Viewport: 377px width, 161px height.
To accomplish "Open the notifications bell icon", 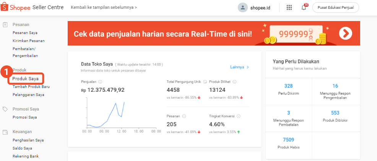I will [304, 7].
